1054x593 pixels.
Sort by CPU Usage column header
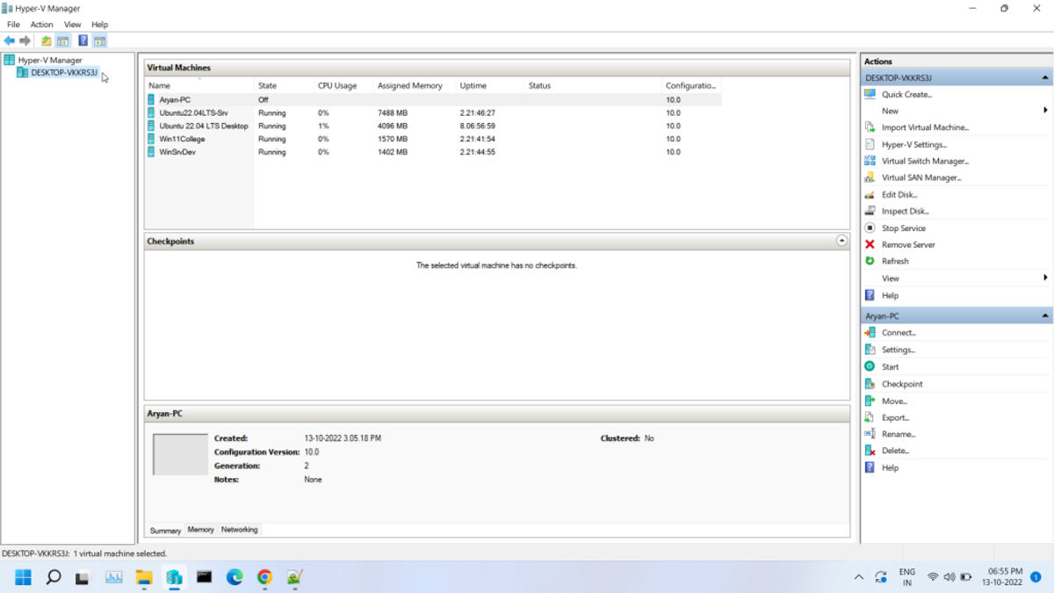click(343, 85)
